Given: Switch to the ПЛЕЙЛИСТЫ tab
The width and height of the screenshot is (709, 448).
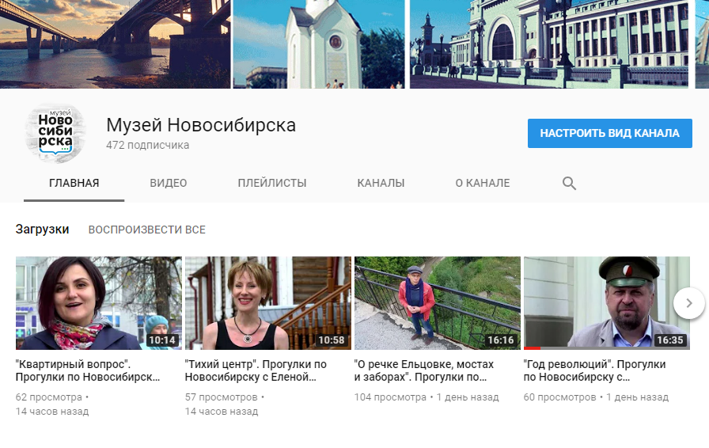Looking at the screenshot, I should (271, 183).
